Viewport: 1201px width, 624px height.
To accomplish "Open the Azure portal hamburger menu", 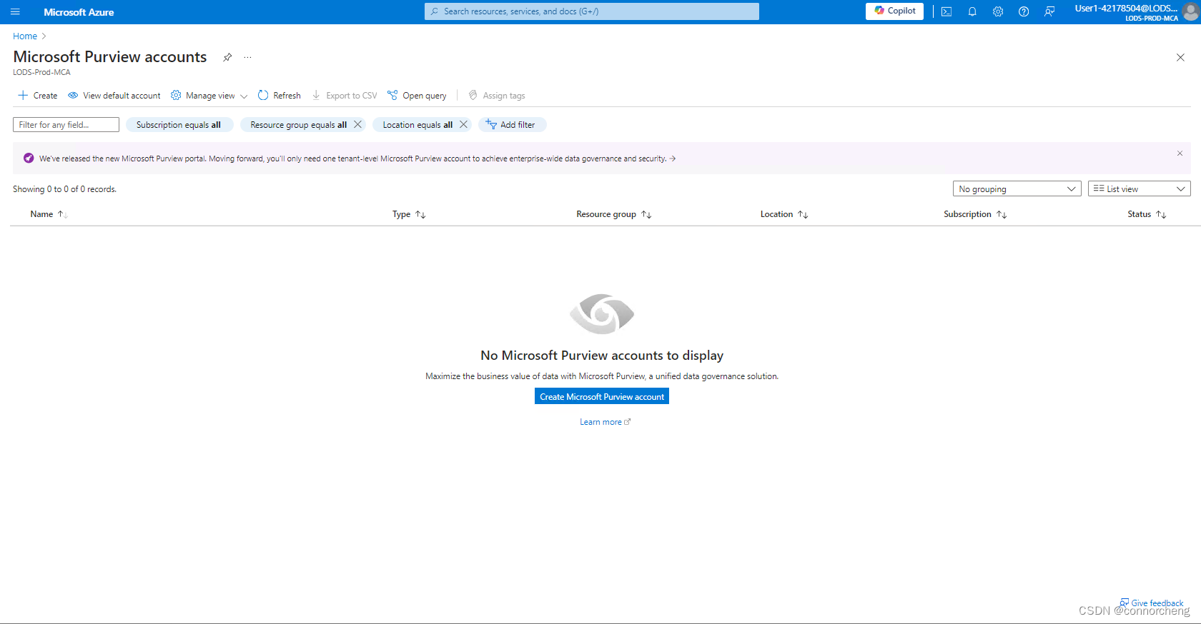I will point(15,12).
